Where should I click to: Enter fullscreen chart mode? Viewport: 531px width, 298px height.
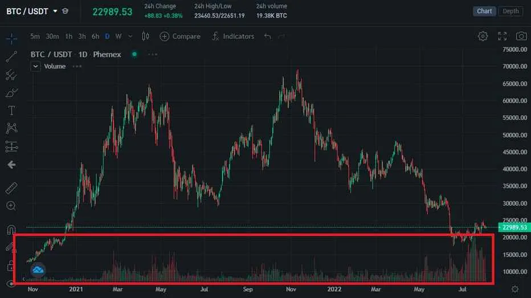coord(502,36)
